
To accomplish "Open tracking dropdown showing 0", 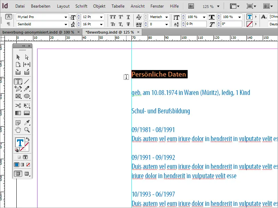I will pos(167,24).
